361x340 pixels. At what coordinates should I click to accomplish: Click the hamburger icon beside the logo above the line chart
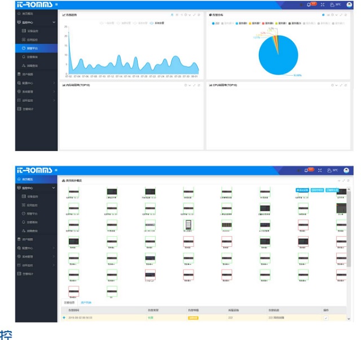(x=56, y=5)
